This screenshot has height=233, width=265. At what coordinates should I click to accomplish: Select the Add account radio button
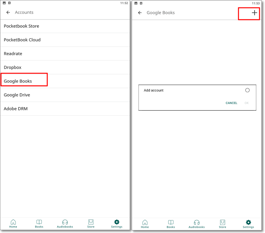click(247, 90)
